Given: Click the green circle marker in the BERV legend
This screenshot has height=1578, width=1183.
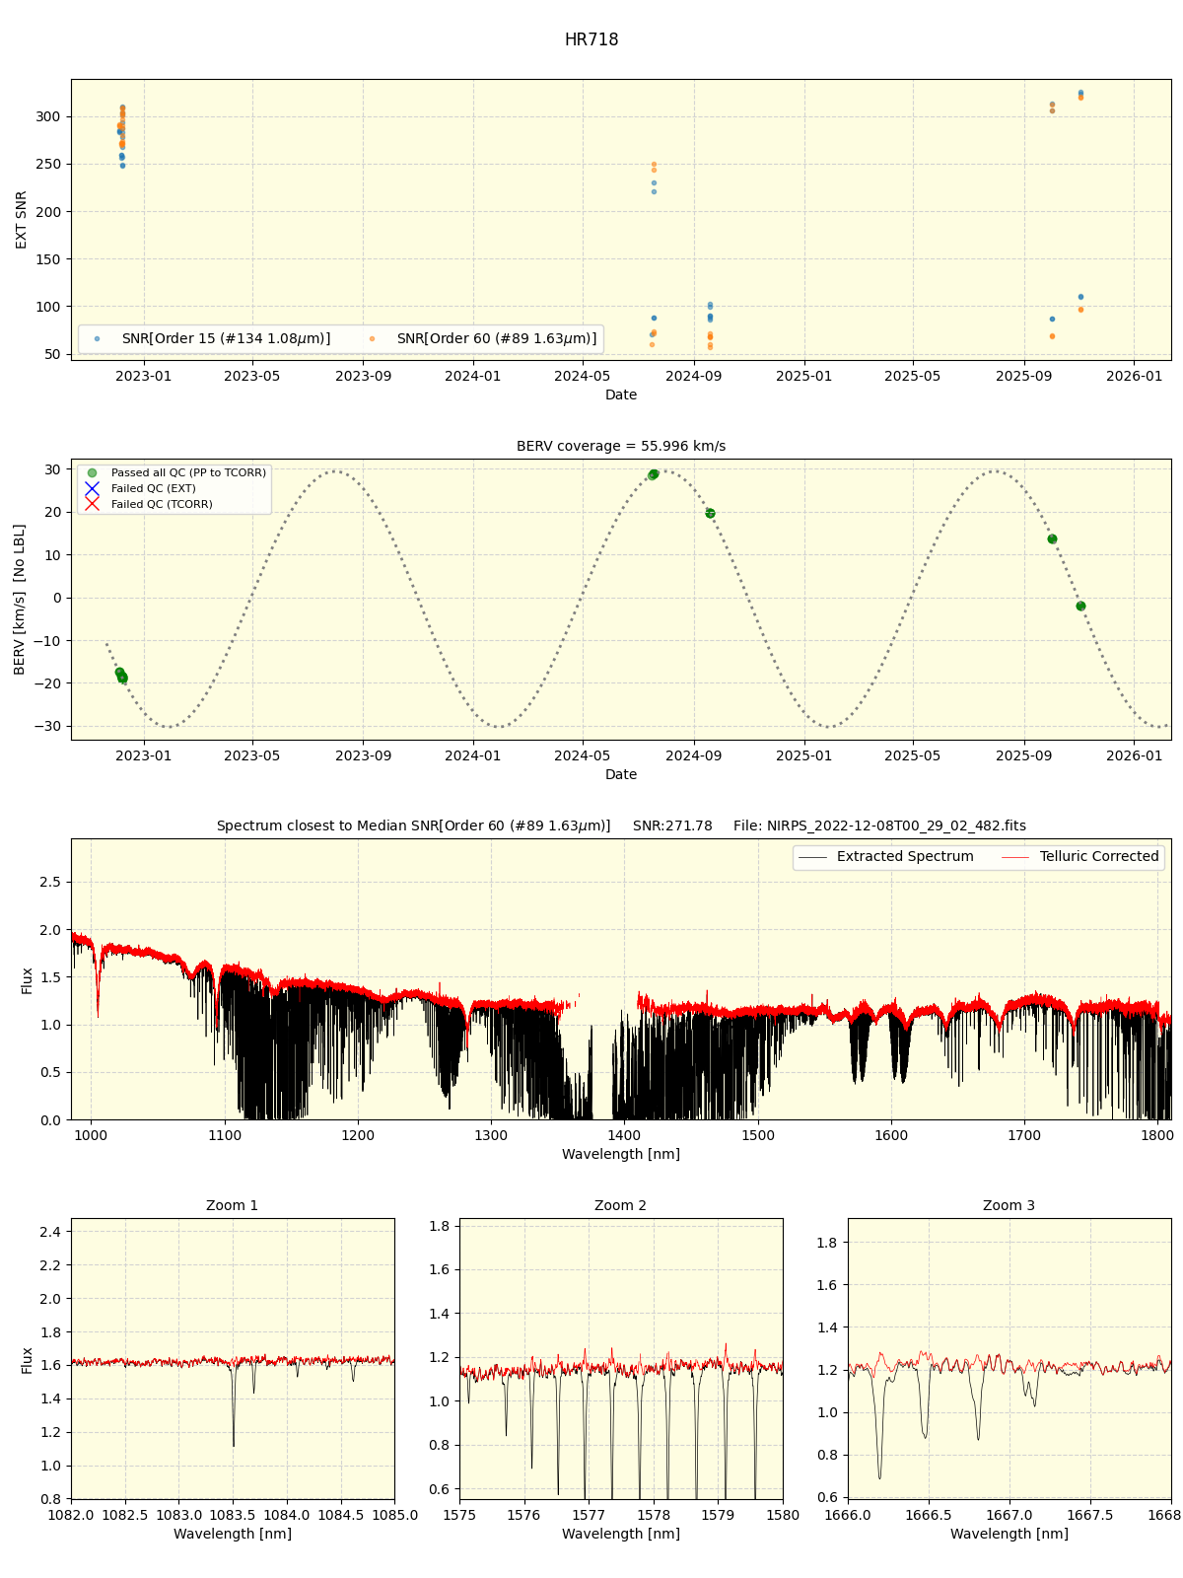Looking at the screenshot, I should [92, 473].
